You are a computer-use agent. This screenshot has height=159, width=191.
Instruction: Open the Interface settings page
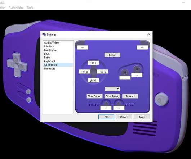[49, 46]
